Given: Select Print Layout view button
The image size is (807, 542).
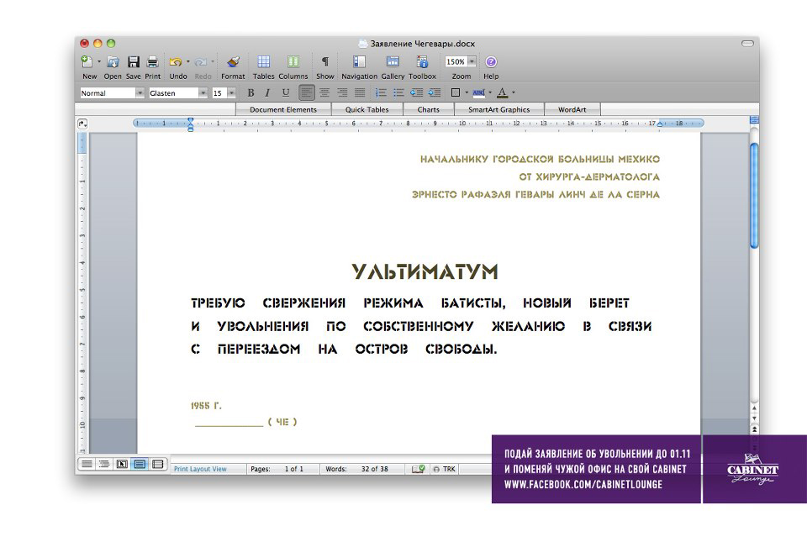Looking at the screenshot, I should (x=140, y=465).
